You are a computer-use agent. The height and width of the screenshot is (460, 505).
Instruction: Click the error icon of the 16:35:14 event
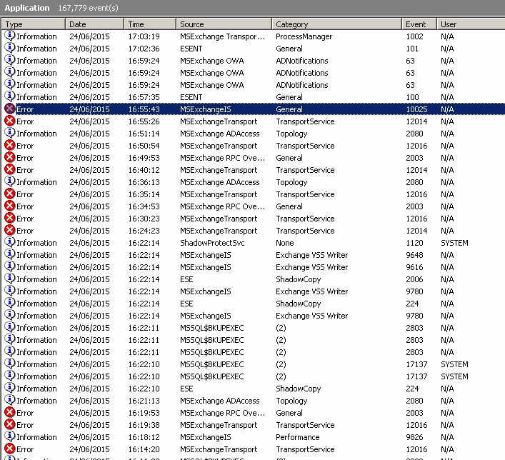tap(10, 194)
